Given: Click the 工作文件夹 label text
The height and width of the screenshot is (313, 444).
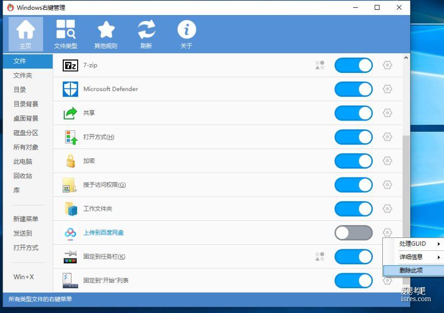Looking at the screenshot, I should point(98,209).
